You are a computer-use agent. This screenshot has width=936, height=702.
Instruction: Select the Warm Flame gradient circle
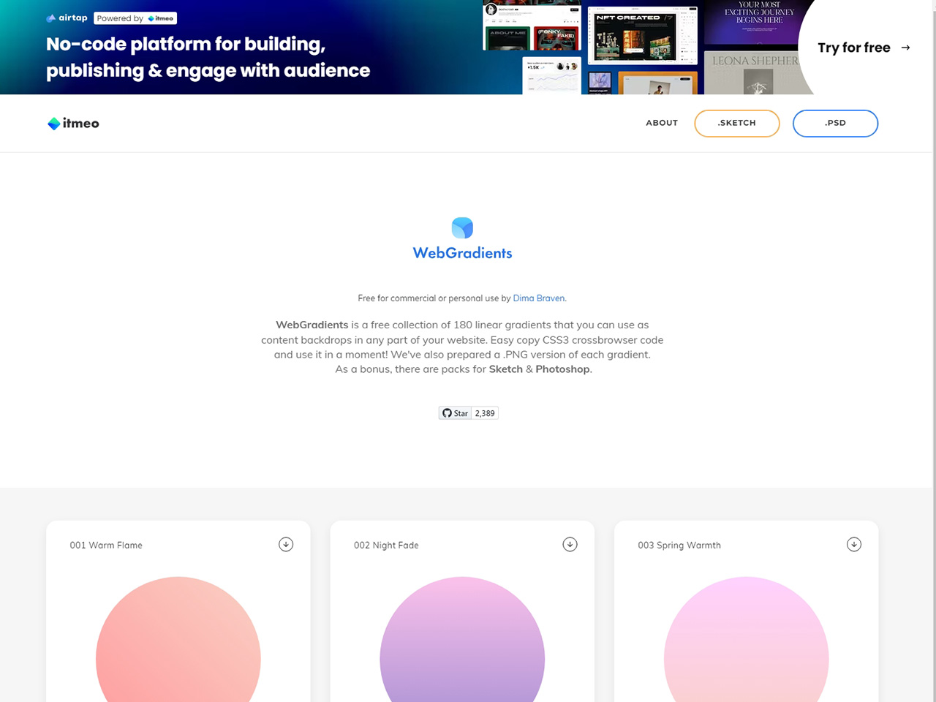178,643
